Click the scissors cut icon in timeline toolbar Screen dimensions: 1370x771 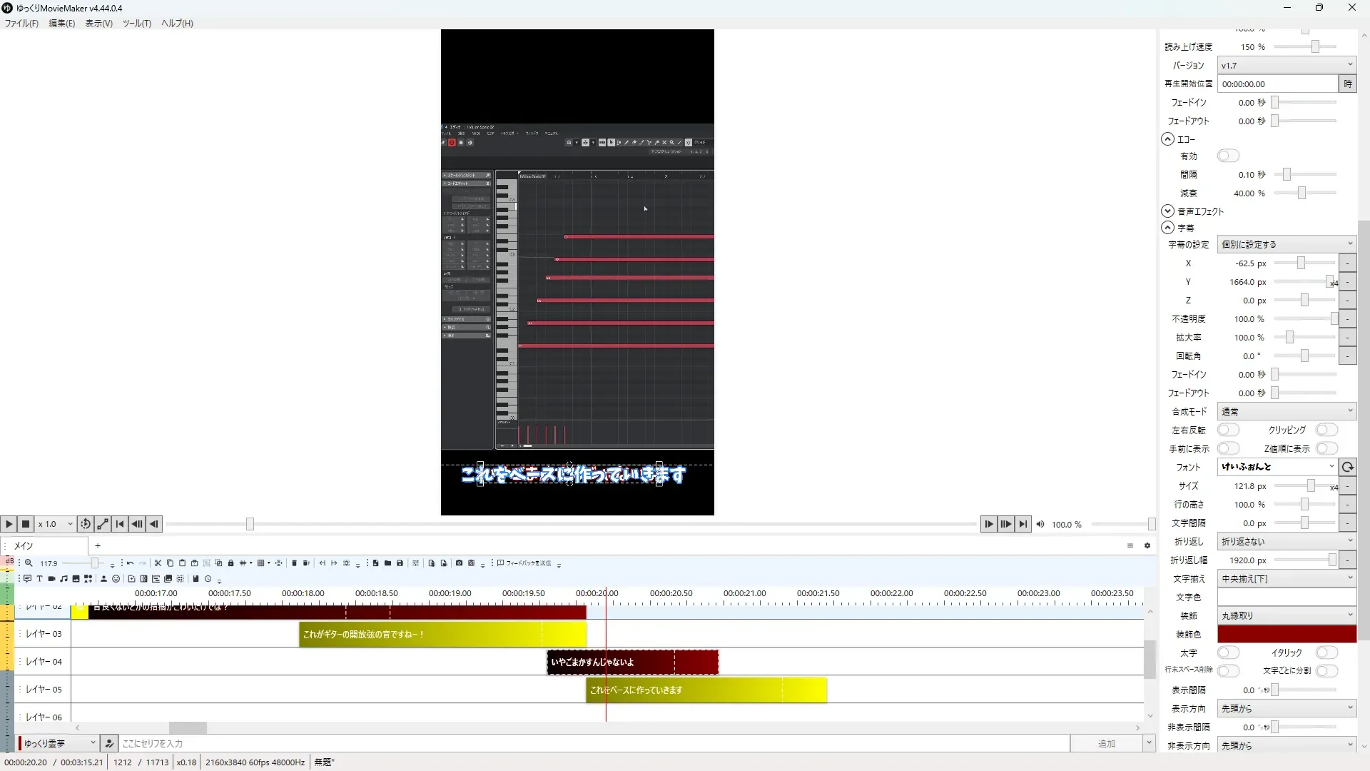158,563
